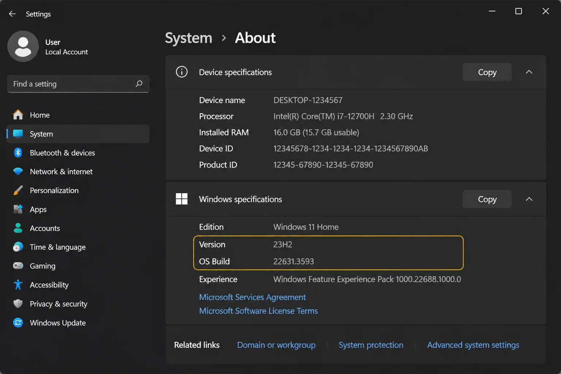
Task: Click System in the breadcrumb
Action: pos(188,38)
